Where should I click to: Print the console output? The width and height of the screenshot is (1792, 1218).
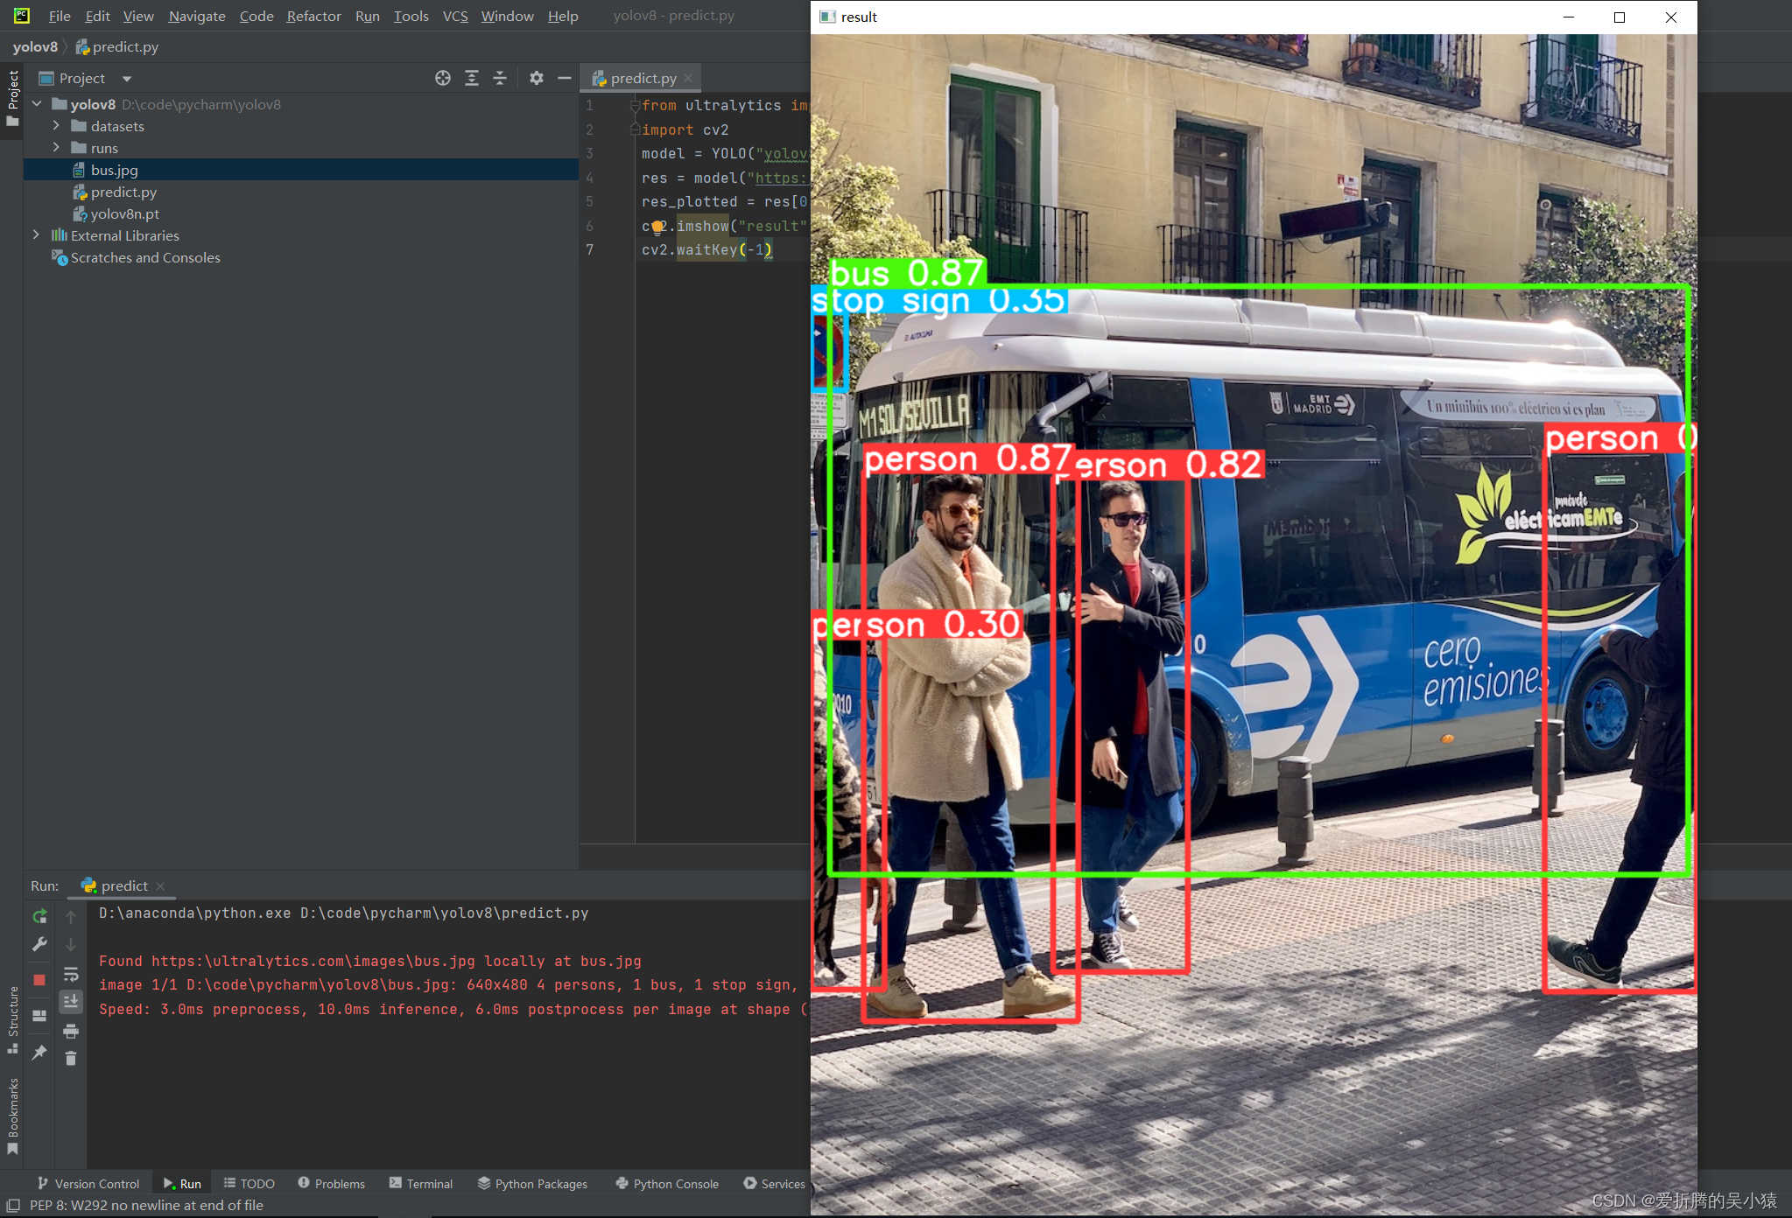[71, 1031]
